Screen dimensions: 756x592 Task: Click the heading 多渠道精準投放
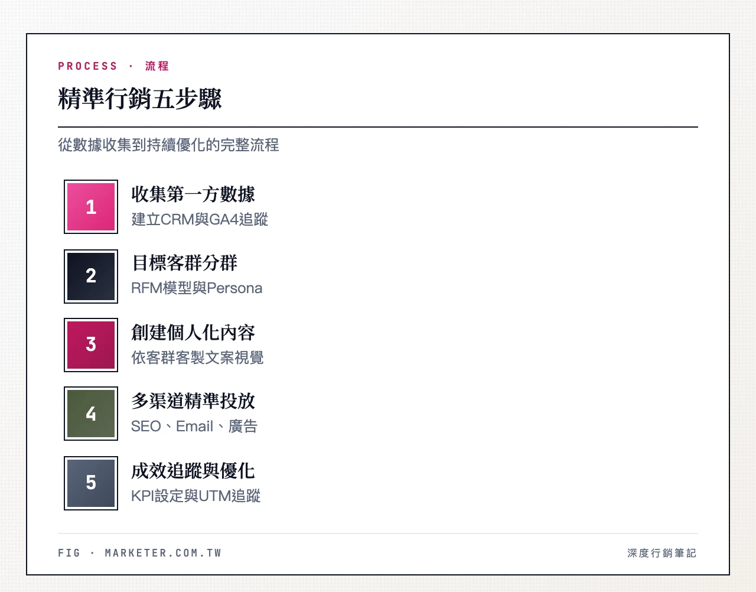coord(193,401)
